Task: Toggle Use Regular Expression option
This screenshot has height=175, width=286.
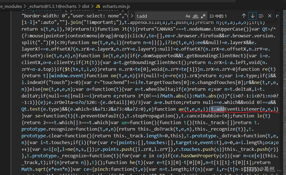Action: coord(203,16)
